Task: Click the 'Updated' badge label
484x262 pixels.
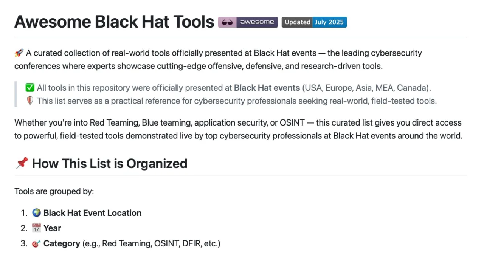Action: point(297,22)
